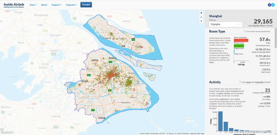Click the S20 road shield near Baoshan

click(111, 62)
